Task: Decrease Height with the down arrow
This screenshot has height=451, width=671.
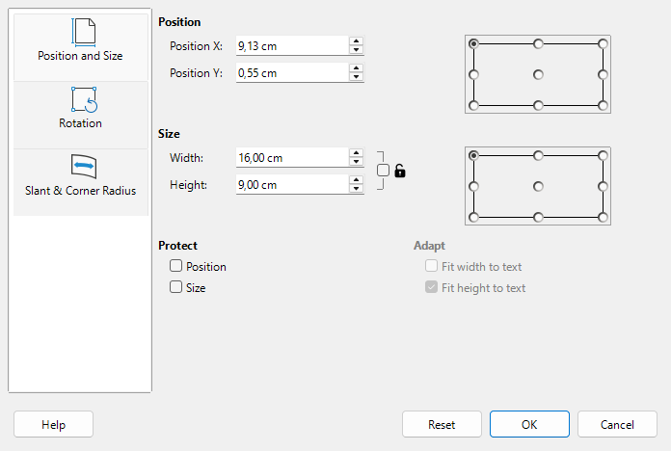Action: 356,189
